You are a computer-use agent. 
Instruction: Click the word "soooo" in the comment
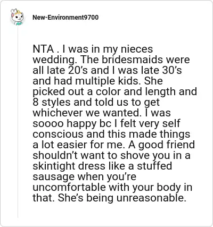pyautogui.click(x=48, y=123)
